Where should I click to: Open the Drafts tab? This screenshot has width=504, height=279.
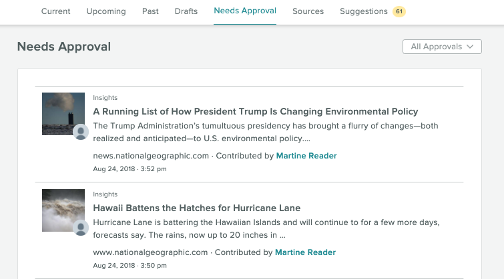pyautogui.click(x=186, y=11)
